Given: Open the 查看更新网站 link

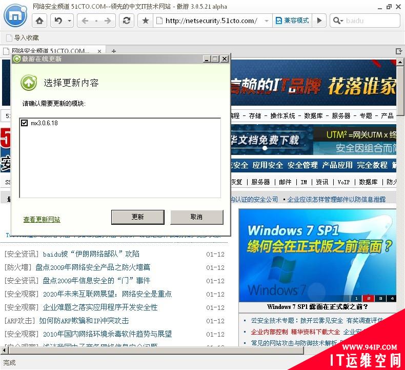Looking at the screenshot, I should (x=42, y=220).
